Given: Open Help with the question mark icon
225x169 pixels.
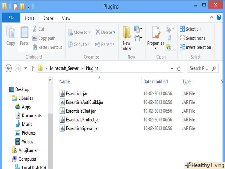Looking at the screenshot, I should click(219, 18).
